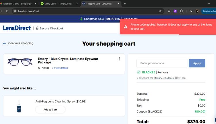Click the You might also like heading

click(20, 88)
